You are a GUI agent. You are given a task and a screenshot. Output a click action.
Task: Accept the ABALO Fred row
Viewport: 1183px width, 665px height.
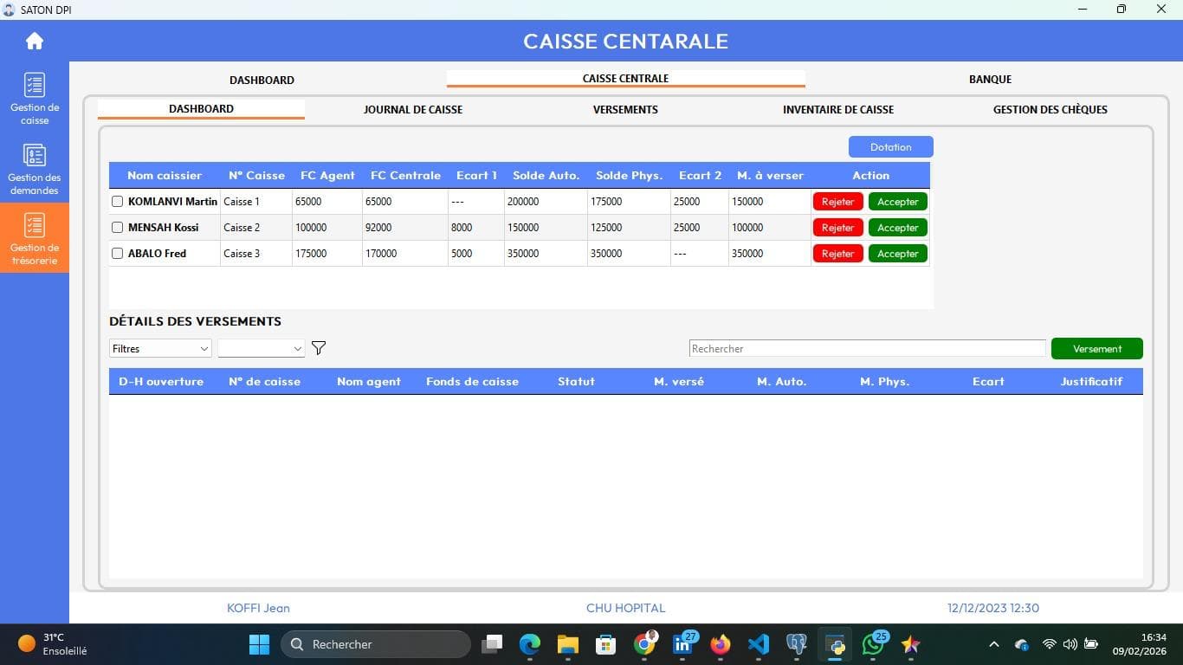tap(898, 254)
